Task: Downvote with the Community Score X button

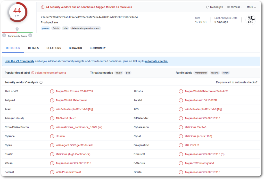Action: pyautogui.click(x=4, y=35)
